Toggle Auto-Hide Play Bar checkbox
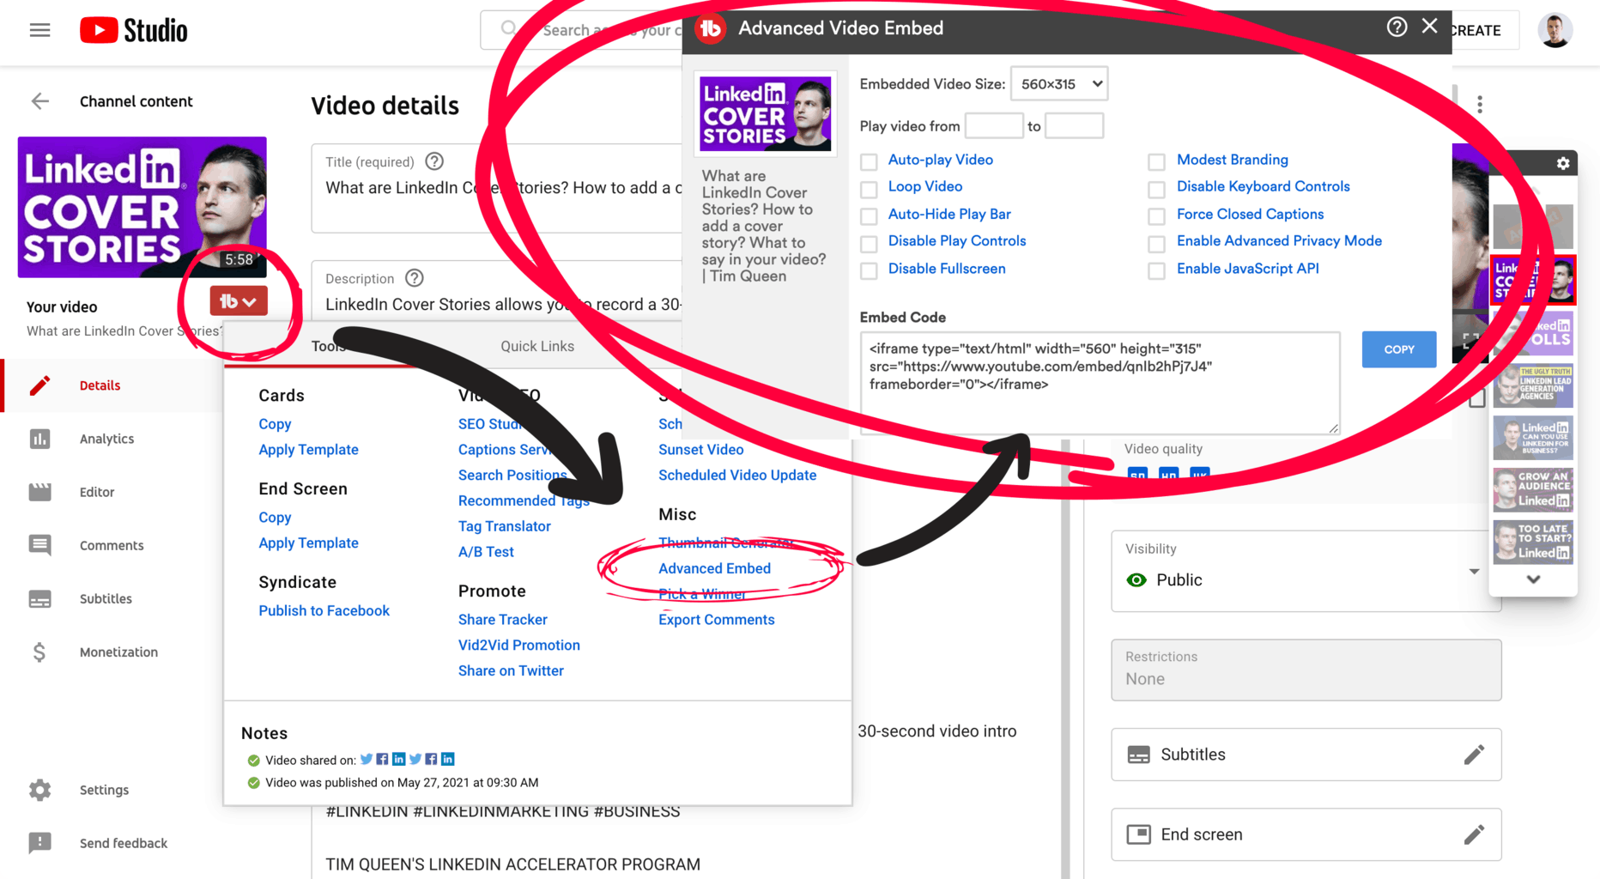 coord(869,216)
